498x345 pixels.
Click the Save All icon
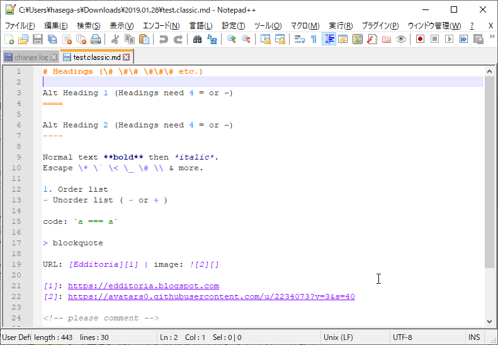pos(52,39)
